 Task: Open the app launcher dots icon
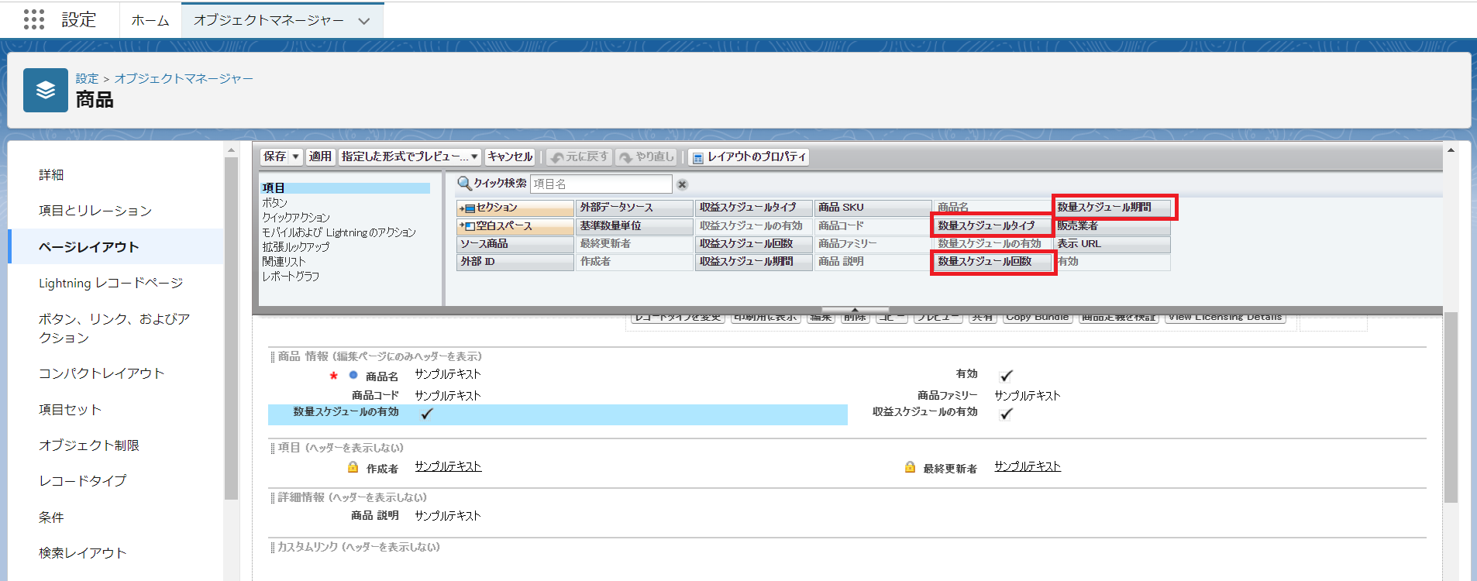(34, 19)
